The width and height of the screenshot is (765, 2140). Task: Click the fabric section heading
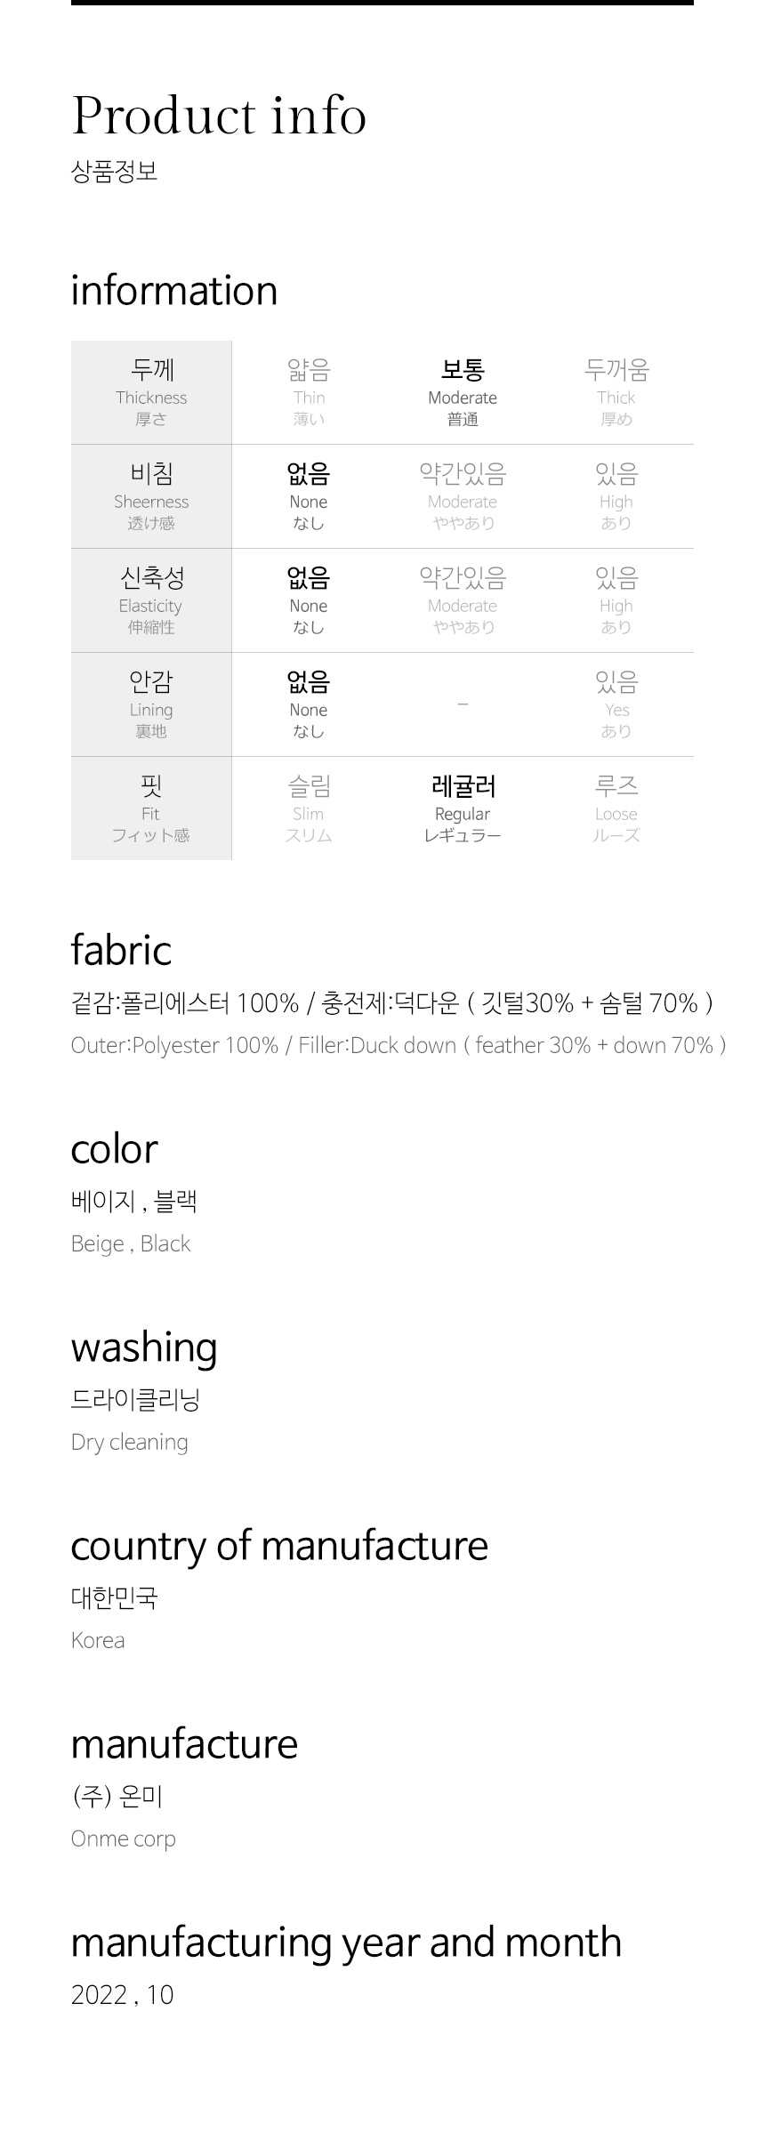[121, 950]
